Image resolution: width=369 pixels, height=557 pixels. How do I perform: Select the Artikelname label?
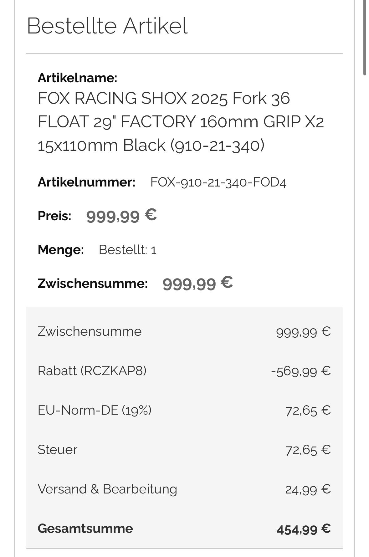pos(77,78)
